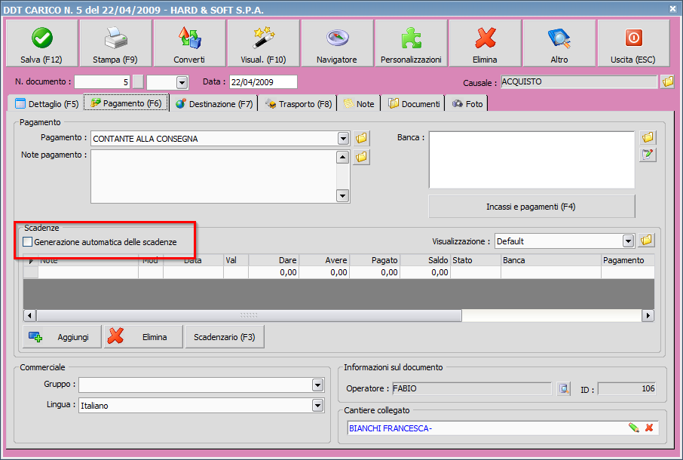Viewport: 683px width, 460px height.
Task: Open Scadenzario (F3)
Action: [x=225, y=337]
